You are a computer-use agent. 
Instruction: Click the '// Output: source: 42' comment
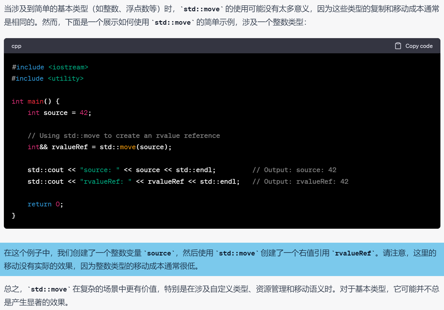[295, 170]
